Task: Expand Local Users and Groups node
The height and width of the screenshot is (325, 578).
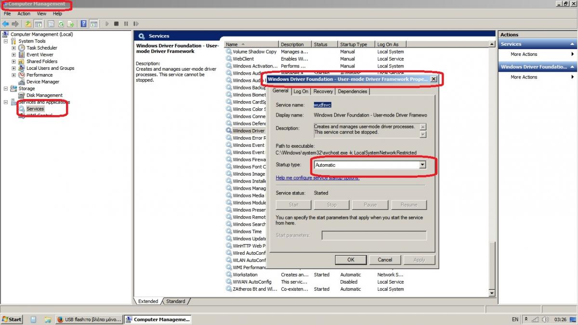Action: pos(13,68)
